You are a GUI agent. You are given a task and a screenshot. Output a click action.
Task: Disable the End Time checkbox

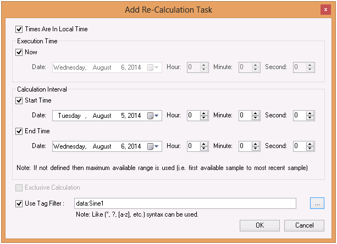[x=20, y=132]
